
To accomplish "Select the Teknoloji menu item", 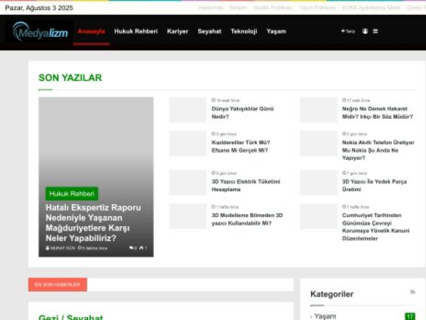I will pyautogui.click(x=244, y=31).
